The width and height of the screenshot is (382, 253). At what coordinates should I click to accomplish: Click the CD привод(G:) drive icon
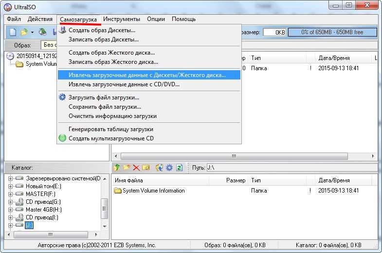pyautogui.click(x=19, y=202)
